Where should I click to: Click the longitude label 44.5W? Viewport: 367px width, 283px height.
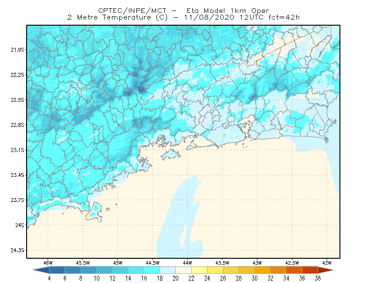(153, 263)
